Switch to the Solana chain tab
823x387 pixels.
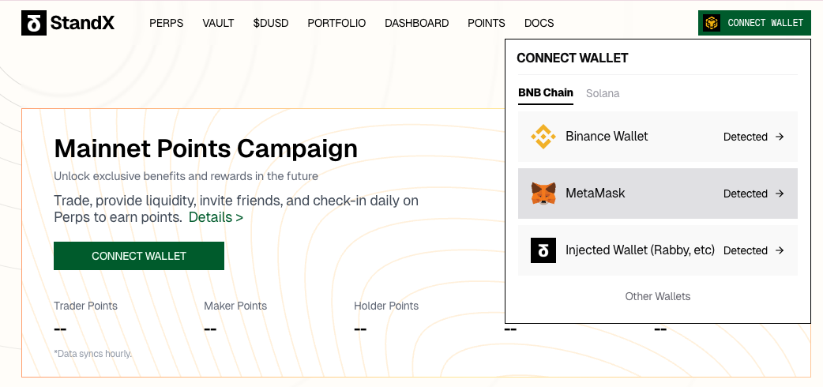tap(603, 93)
